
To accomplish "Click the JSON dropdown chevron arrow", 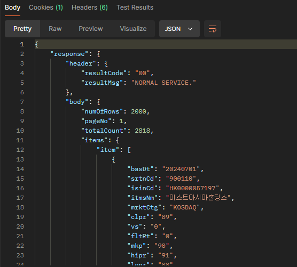I will click(190, 29).
